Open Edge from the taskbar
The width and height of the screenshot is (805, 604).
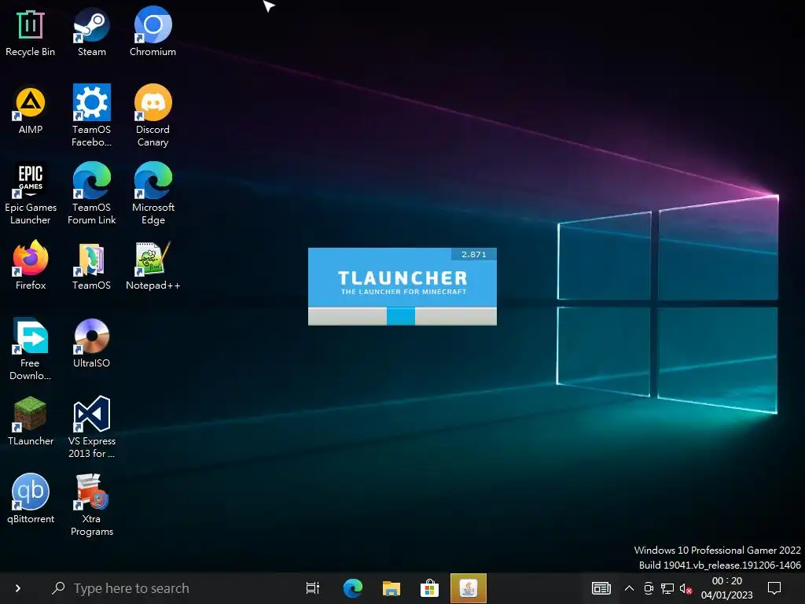tap(353, 588)
